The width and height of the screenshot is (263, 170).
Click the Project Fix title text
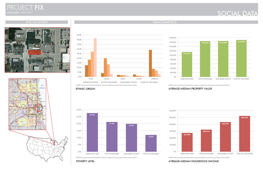[25, 7]
